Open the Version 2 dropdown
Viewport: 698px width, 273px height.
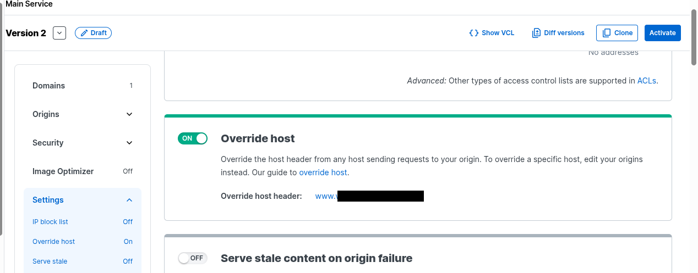click(59, 33)
